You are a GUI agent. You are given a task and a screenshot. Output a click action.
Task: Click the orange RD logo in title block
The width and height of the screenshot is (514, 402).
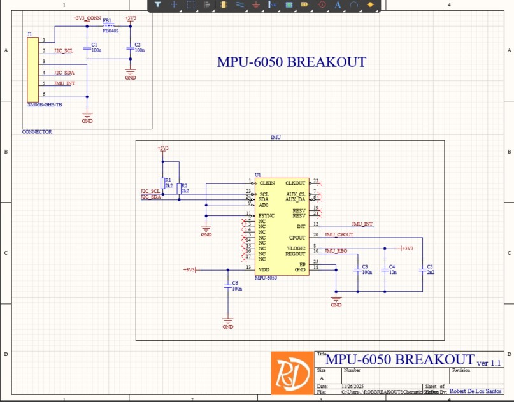pyautogui.click(x=293, y=373)
